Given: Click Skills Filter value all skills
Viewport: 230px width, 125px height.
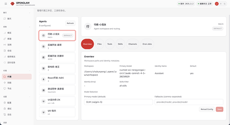Looking at the screenshot, I should pos(123,86).
